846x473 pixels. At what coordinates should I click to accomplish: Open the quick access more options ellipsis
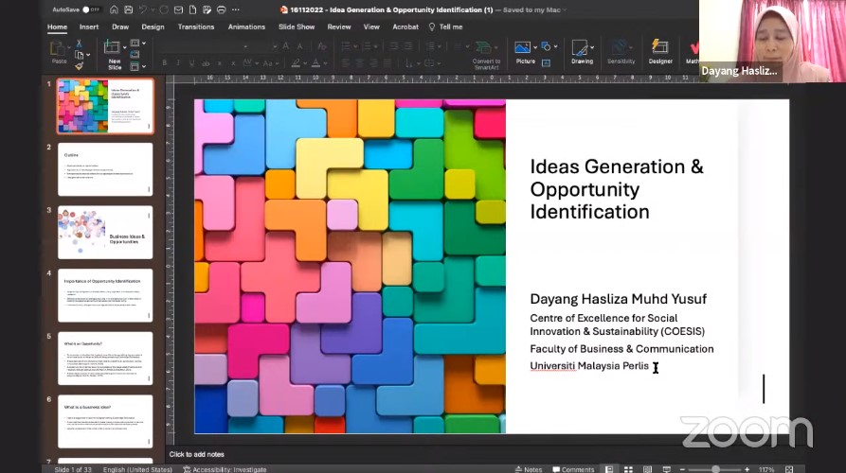coord(236,9)
